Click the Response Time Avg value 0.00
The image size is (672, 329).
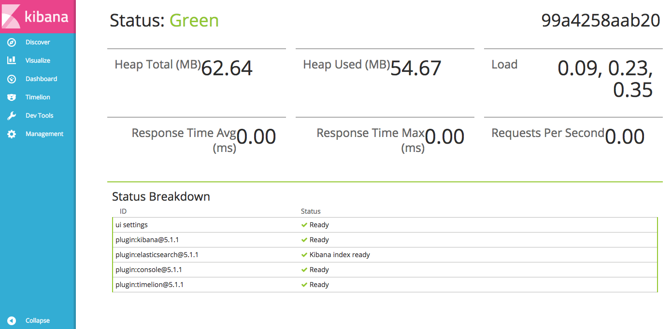(x=256, y=137)
